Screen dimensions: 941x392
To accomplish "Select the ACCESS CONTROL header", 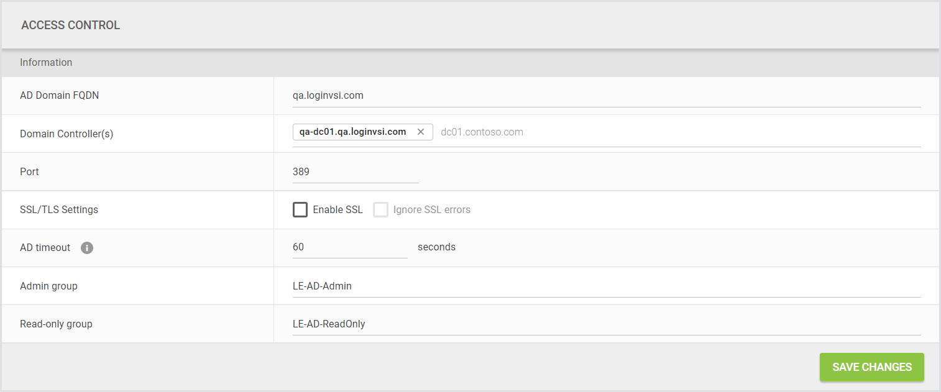I will (x=70, y=25).
